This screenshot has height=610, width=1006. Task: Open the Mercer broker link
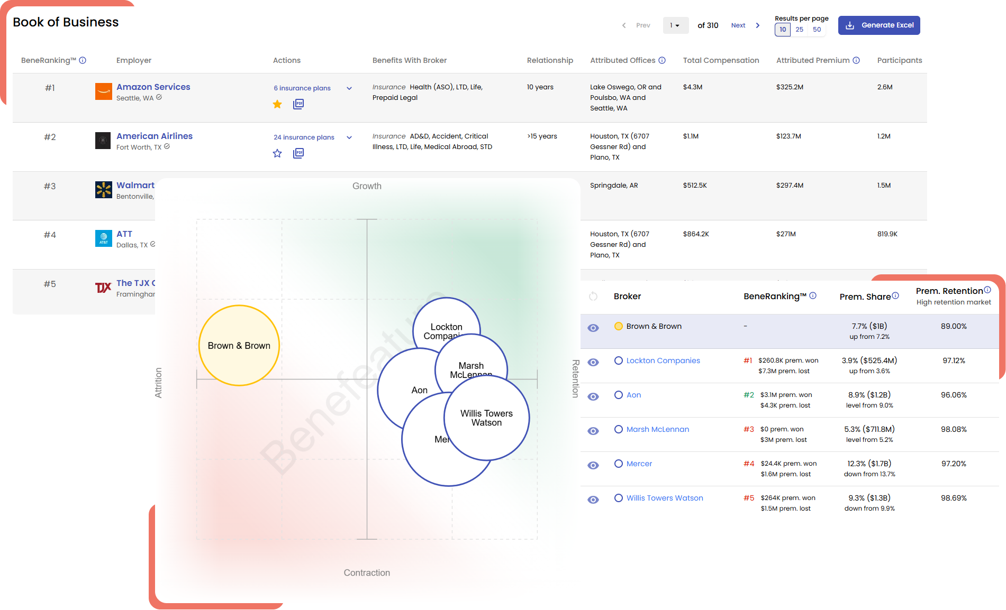pos(639,464)
